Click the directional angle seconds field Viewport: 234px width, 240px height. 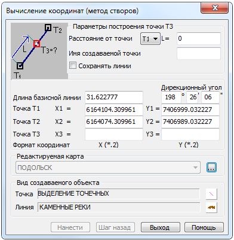(x=210, y=97)
